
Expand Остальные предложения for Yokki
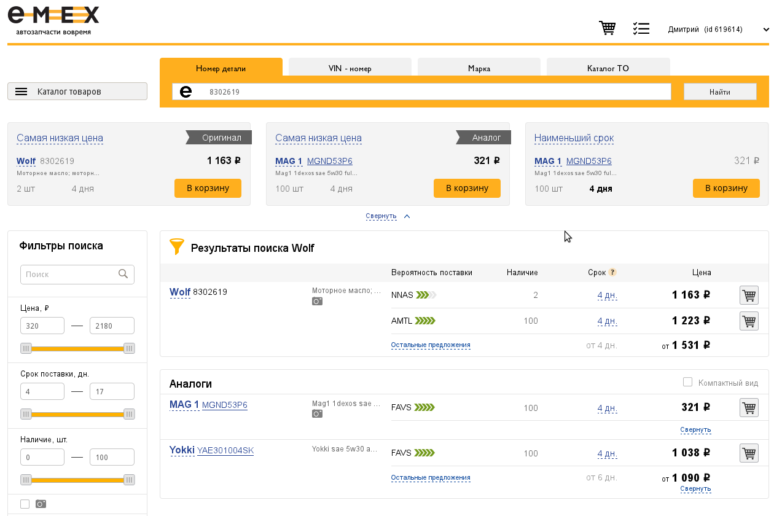coord(431,477)
